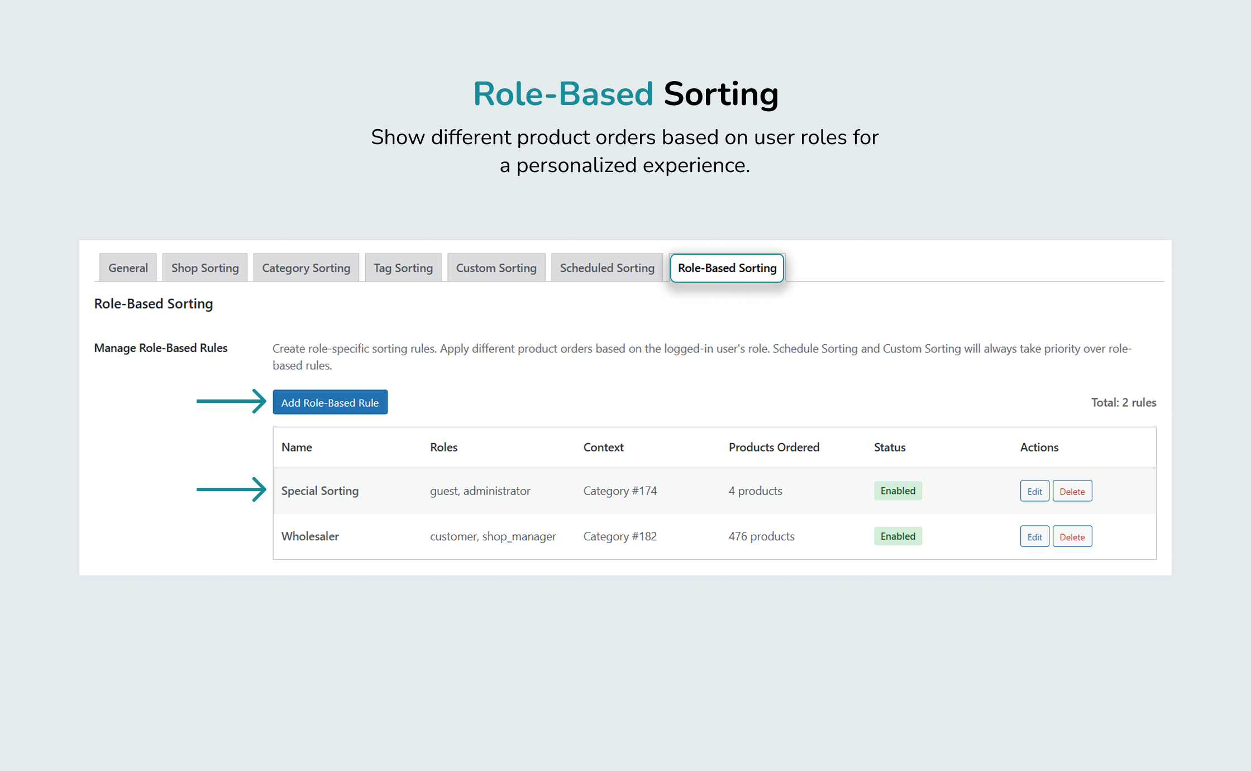Click the Role-Based Sorting section heading

[x=154, y=303]
